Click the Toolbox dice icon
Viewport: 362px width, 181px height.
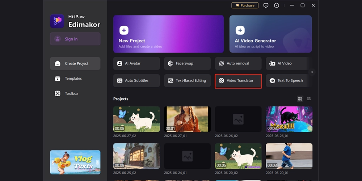(58, 93)
